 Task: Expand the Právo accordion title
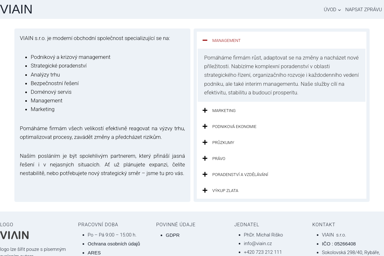tap(219, 158)
